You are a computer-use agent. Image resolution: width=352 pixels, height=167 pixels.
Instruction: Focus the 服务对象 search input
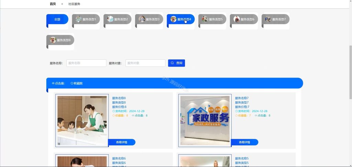(145, 63)
